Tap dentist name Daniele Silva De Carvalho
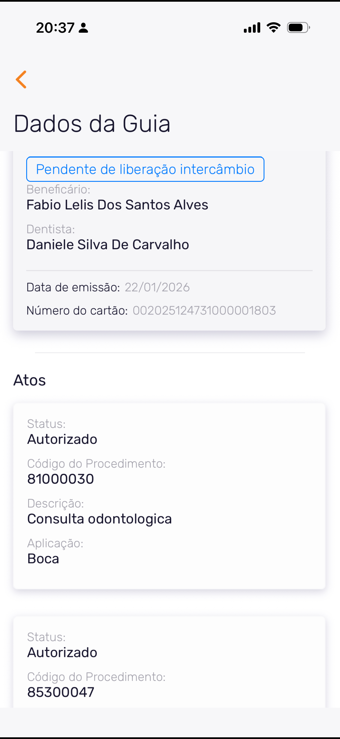The image size is (340, 739). 108,245
